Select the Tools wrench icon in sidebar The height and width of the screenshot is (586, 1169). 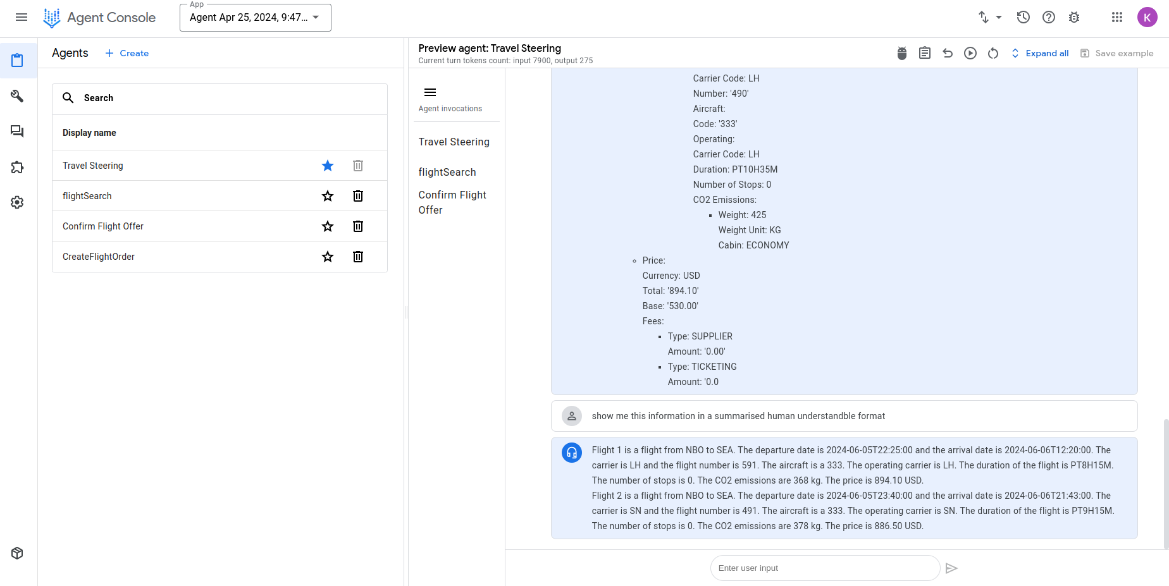click(17, 96)
